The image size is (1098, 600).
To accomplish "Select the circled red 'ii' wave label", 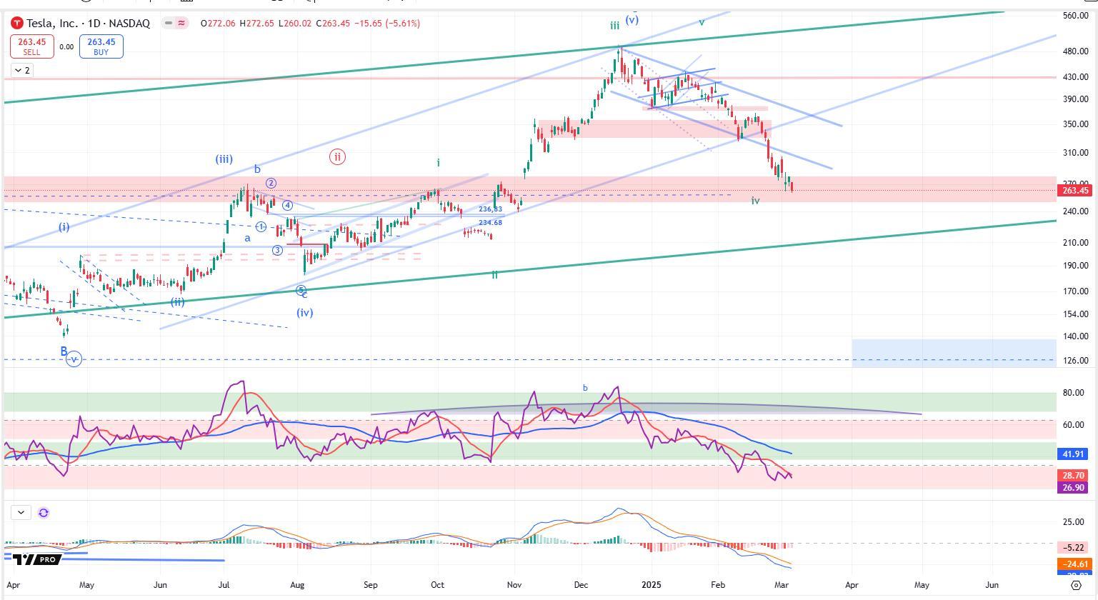I will [337, 156].
